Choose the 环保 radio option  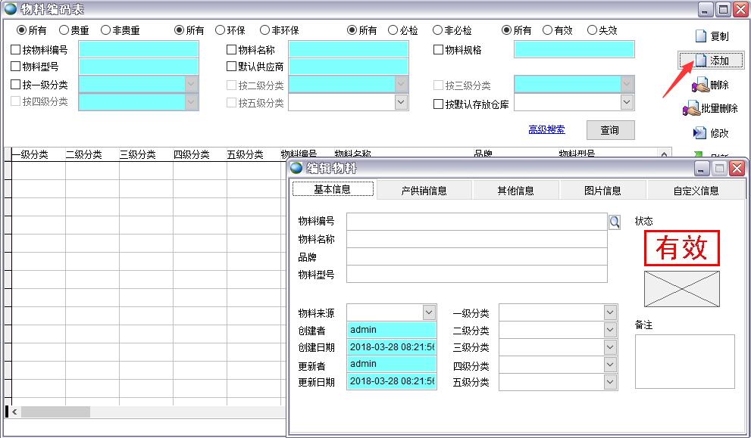(x=221, y=30)
